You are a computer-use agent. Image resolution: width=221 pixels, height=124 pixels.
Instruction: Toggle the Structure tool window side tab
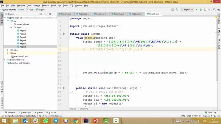coord(2,102)
